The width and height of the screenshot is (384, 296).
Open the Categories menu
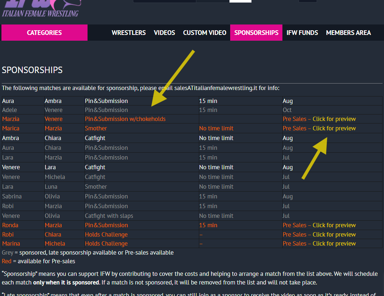(44, 32)
